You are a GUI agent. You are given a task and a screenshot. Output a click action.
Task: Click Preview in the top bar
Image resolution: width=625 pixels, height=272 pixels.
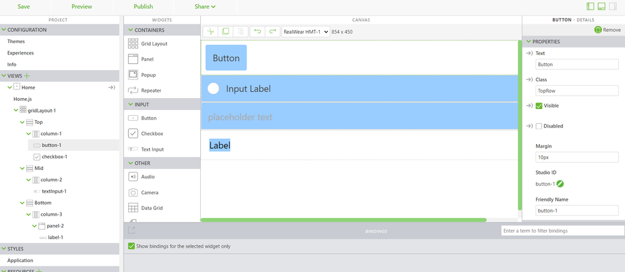[x=82, y=6]
